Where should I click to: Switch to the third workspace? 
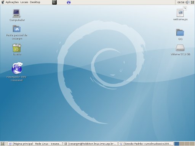[187, 144]
